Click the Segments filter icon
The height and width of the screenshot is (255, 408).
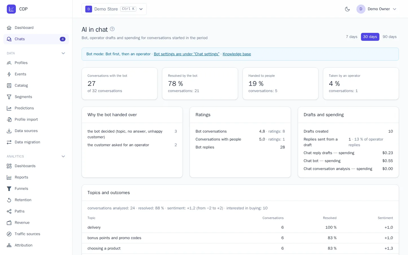(9, 97)
